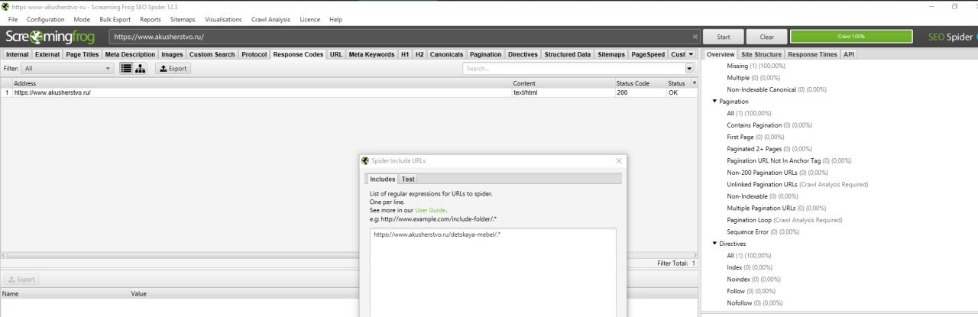The width and height of the screenshot is (978, 317).
Task: Select the akusherstvo.ru row in table
Action: (349, 92)
